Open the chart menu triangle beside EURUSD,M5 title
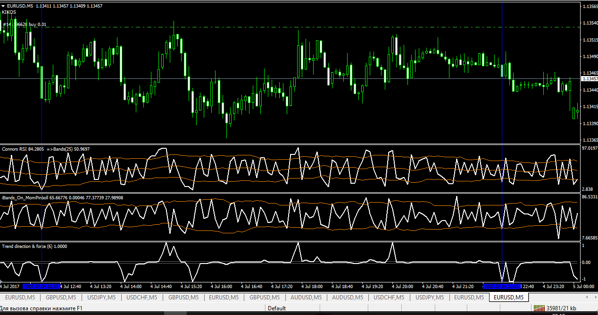This screenshot has width=598, height=315. [4, 6]
